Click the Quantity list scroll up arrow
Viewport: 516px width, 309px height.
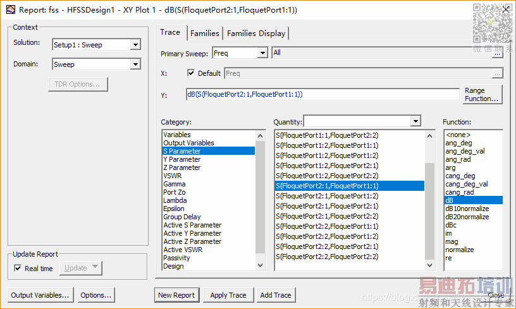(429, 136)
